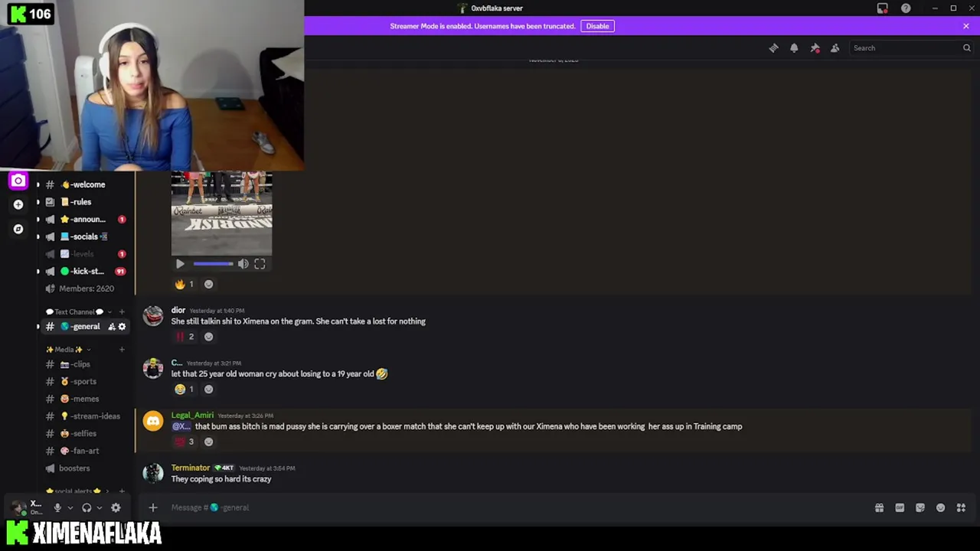Mute the microphone
Screen dimensions: 980x551
coord(57,507)
